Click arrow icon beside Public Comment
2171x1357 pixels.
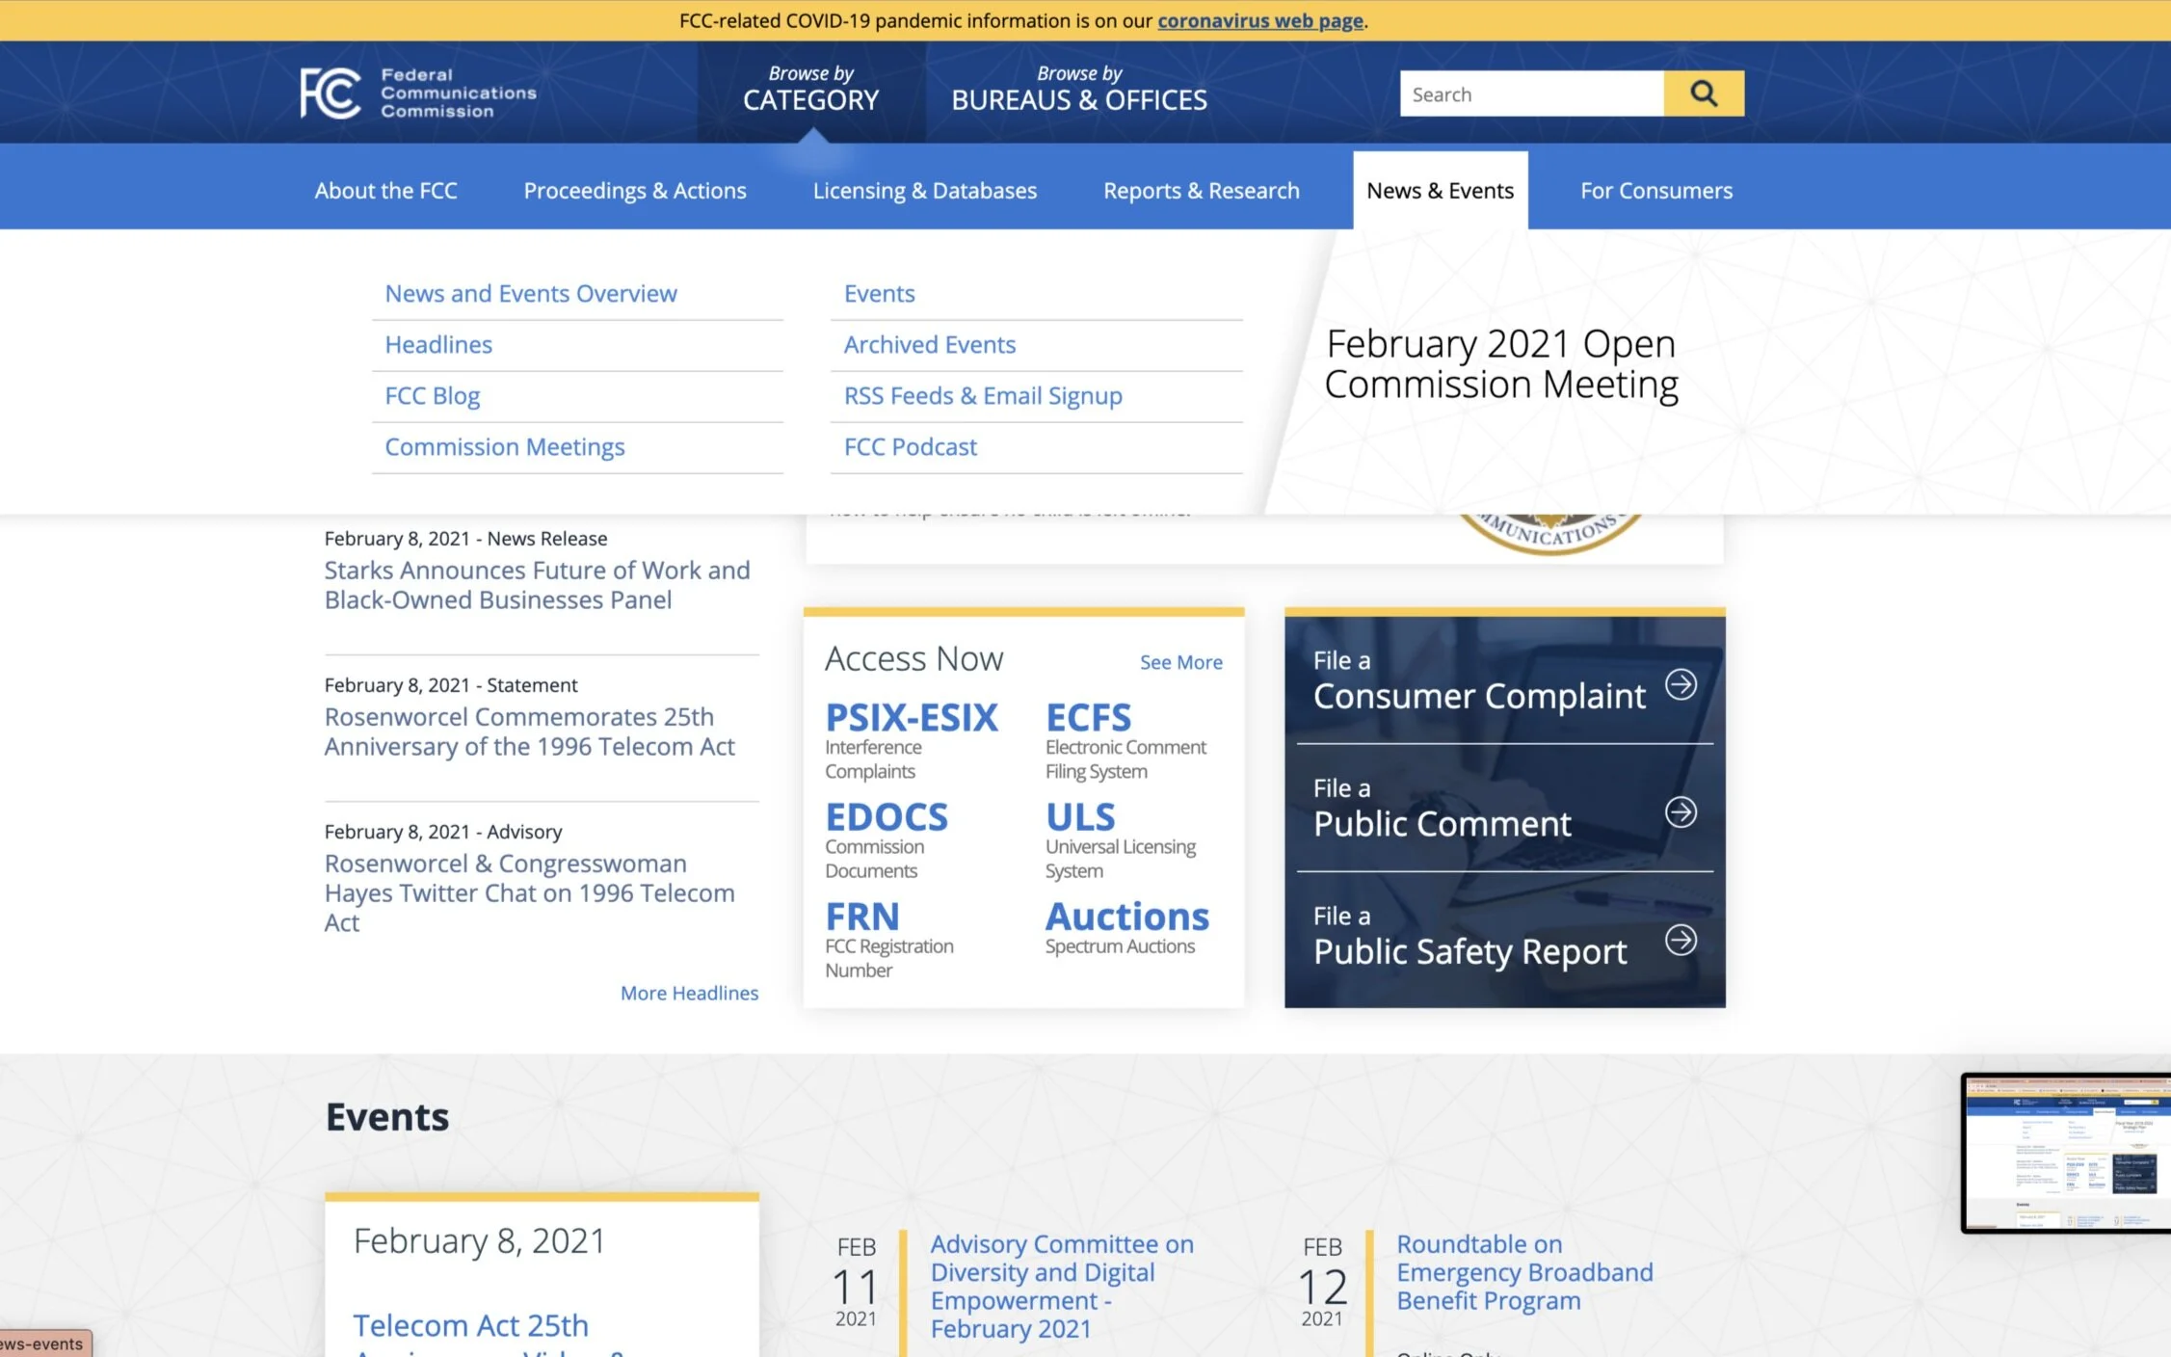click(x=1681, y=812)
